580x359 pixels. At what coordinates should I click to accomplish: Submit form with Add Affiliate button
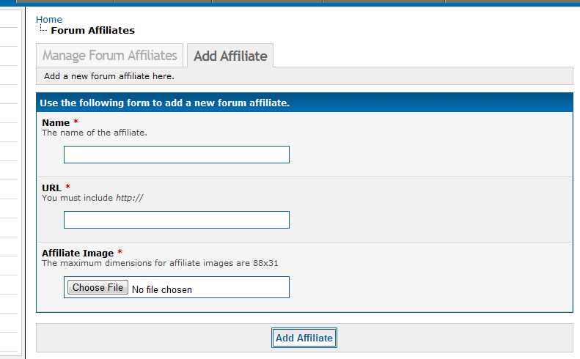[x=304, y=338]
